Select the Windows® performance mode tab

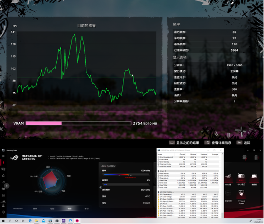[18, 208]
